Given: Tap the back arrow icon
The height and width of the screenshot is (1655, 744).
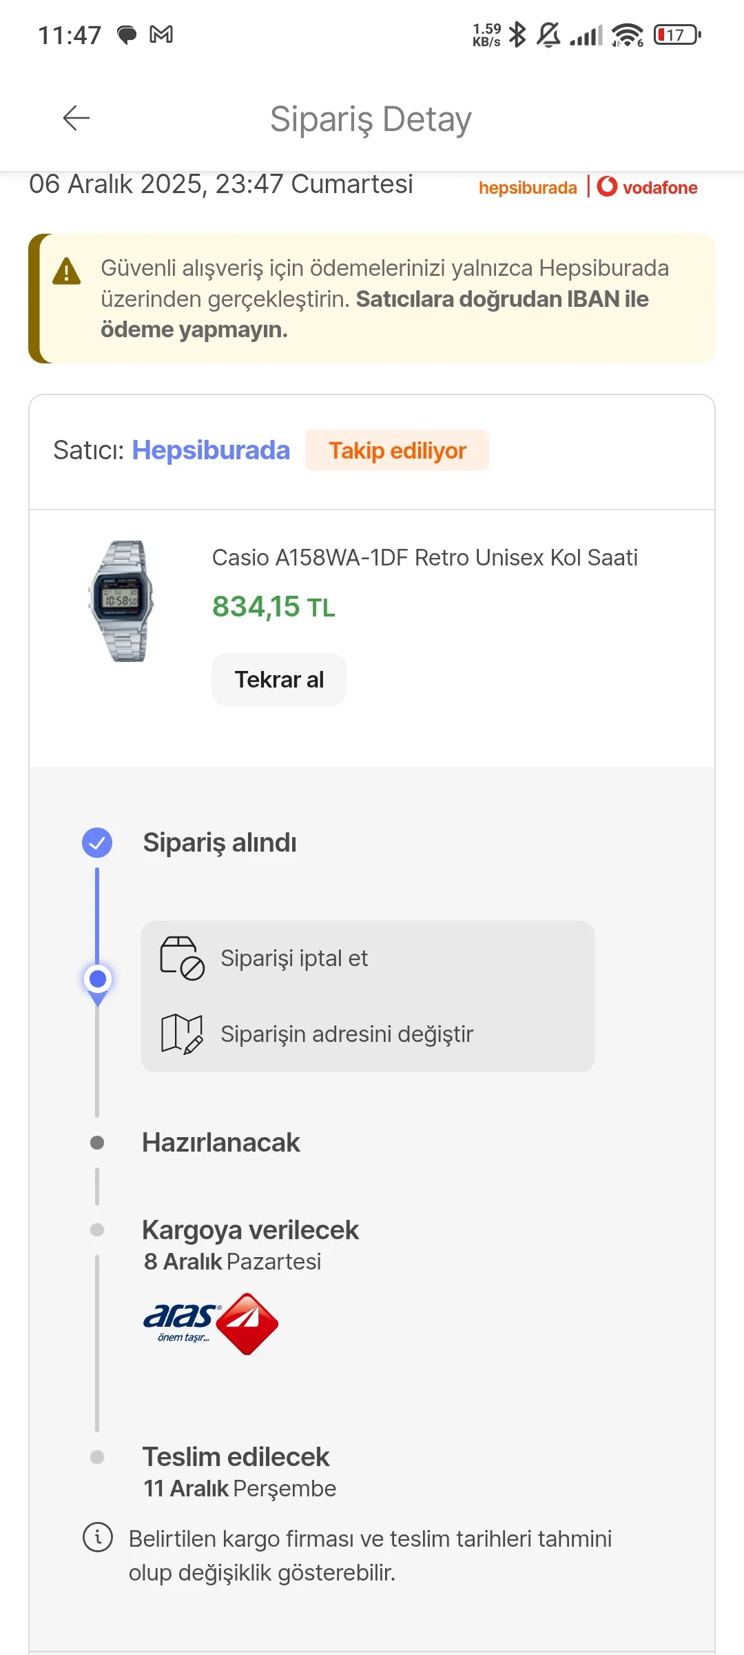Looking at the screenshot, I should click(x=76, y=118).
